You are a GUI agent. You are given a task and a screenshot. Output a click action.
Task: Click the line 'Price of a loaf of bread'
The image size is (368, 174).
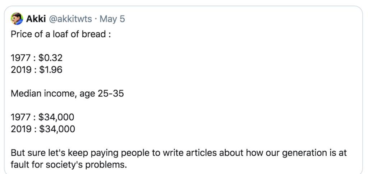tap(60, 34)
